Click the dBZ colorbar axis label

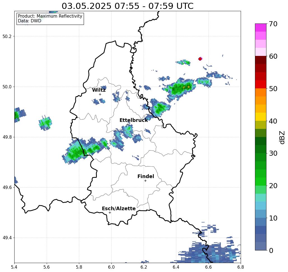[282, 137]
